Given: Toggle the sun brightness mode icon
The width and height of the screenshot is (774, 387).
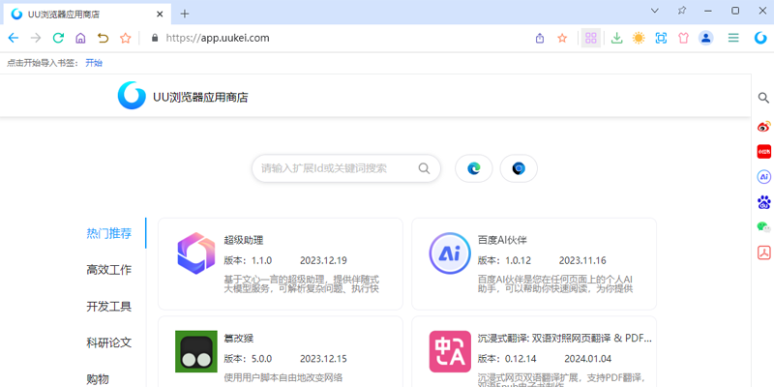Looking at the screenshot, I should (x=639, y=38).
